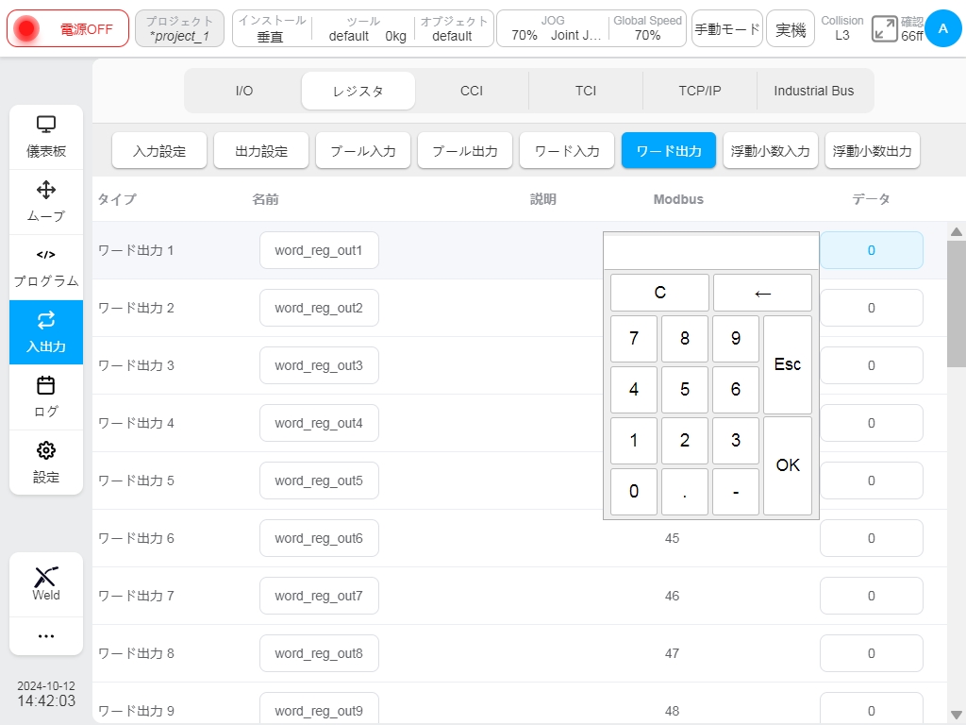Click the keypad C clear button
966x725 pixels.
(659, 293)
